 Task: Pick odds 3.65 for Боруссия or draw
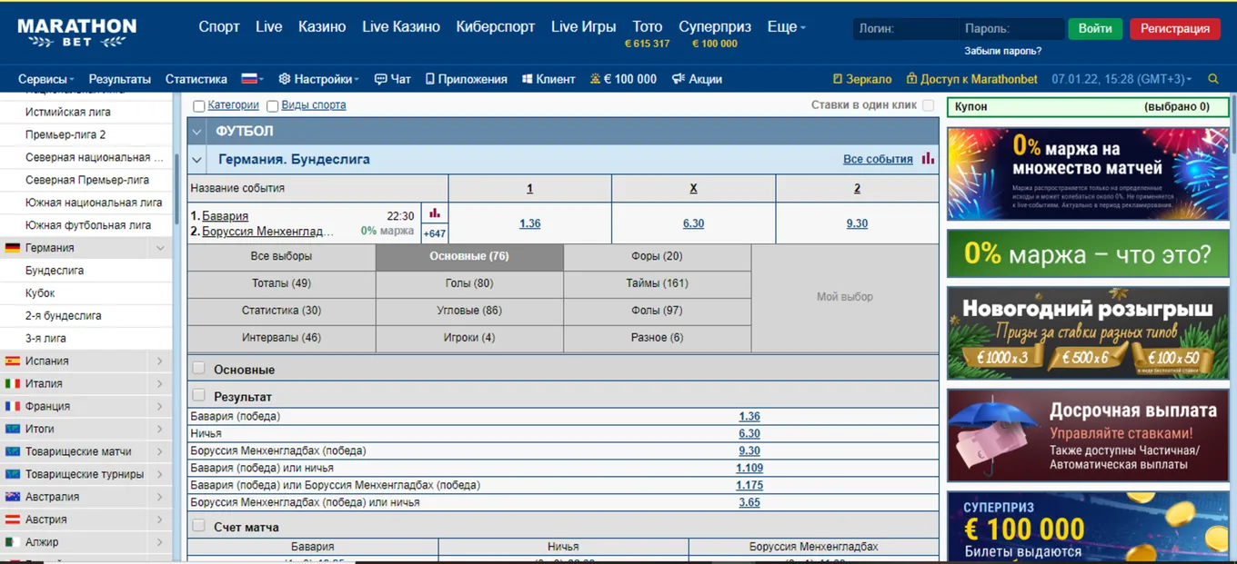pyautogui.click(x=749, y=502)
